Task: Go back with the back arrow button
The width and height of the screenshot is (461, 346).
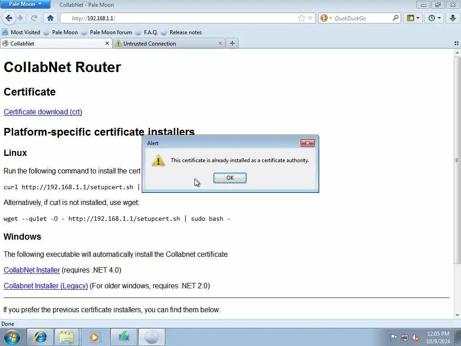Action: (9, 18)
